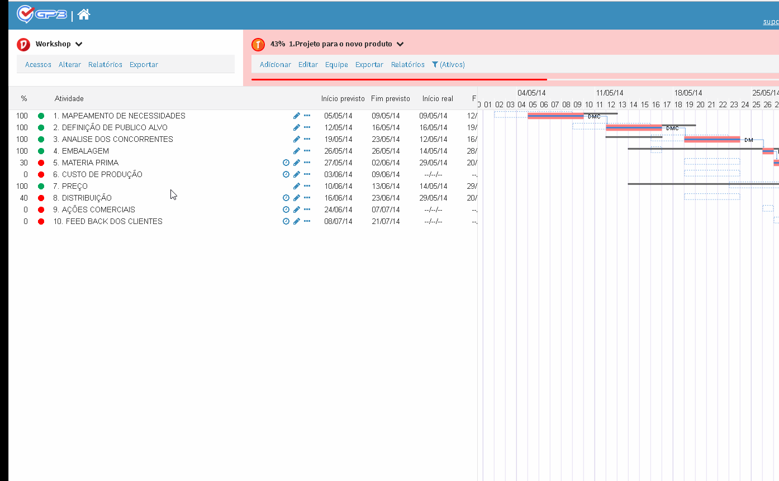Screen dimensions: 779x481
Task: Open more options for MAPEAMENTO DE NECESSIDADES
Action: [x=307, y=116]
